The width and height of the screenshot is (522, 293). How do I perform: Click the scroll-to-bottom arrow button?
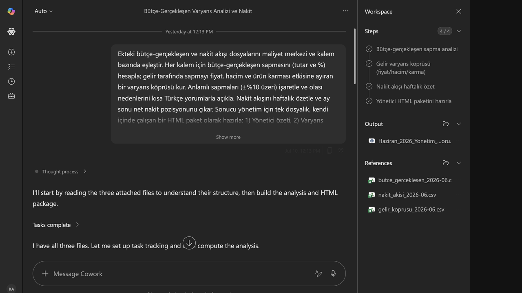pos(189,243)
